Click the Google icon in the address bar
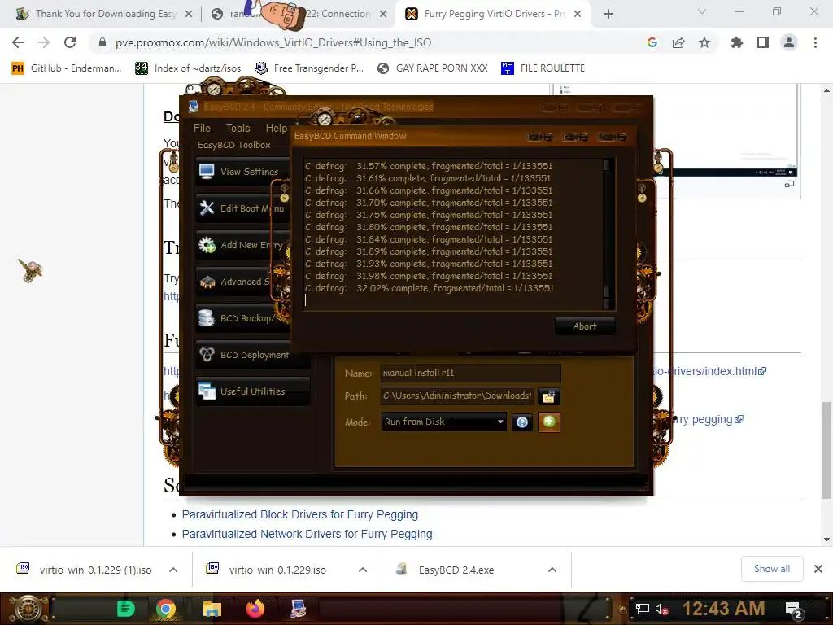 coord(652,42)
